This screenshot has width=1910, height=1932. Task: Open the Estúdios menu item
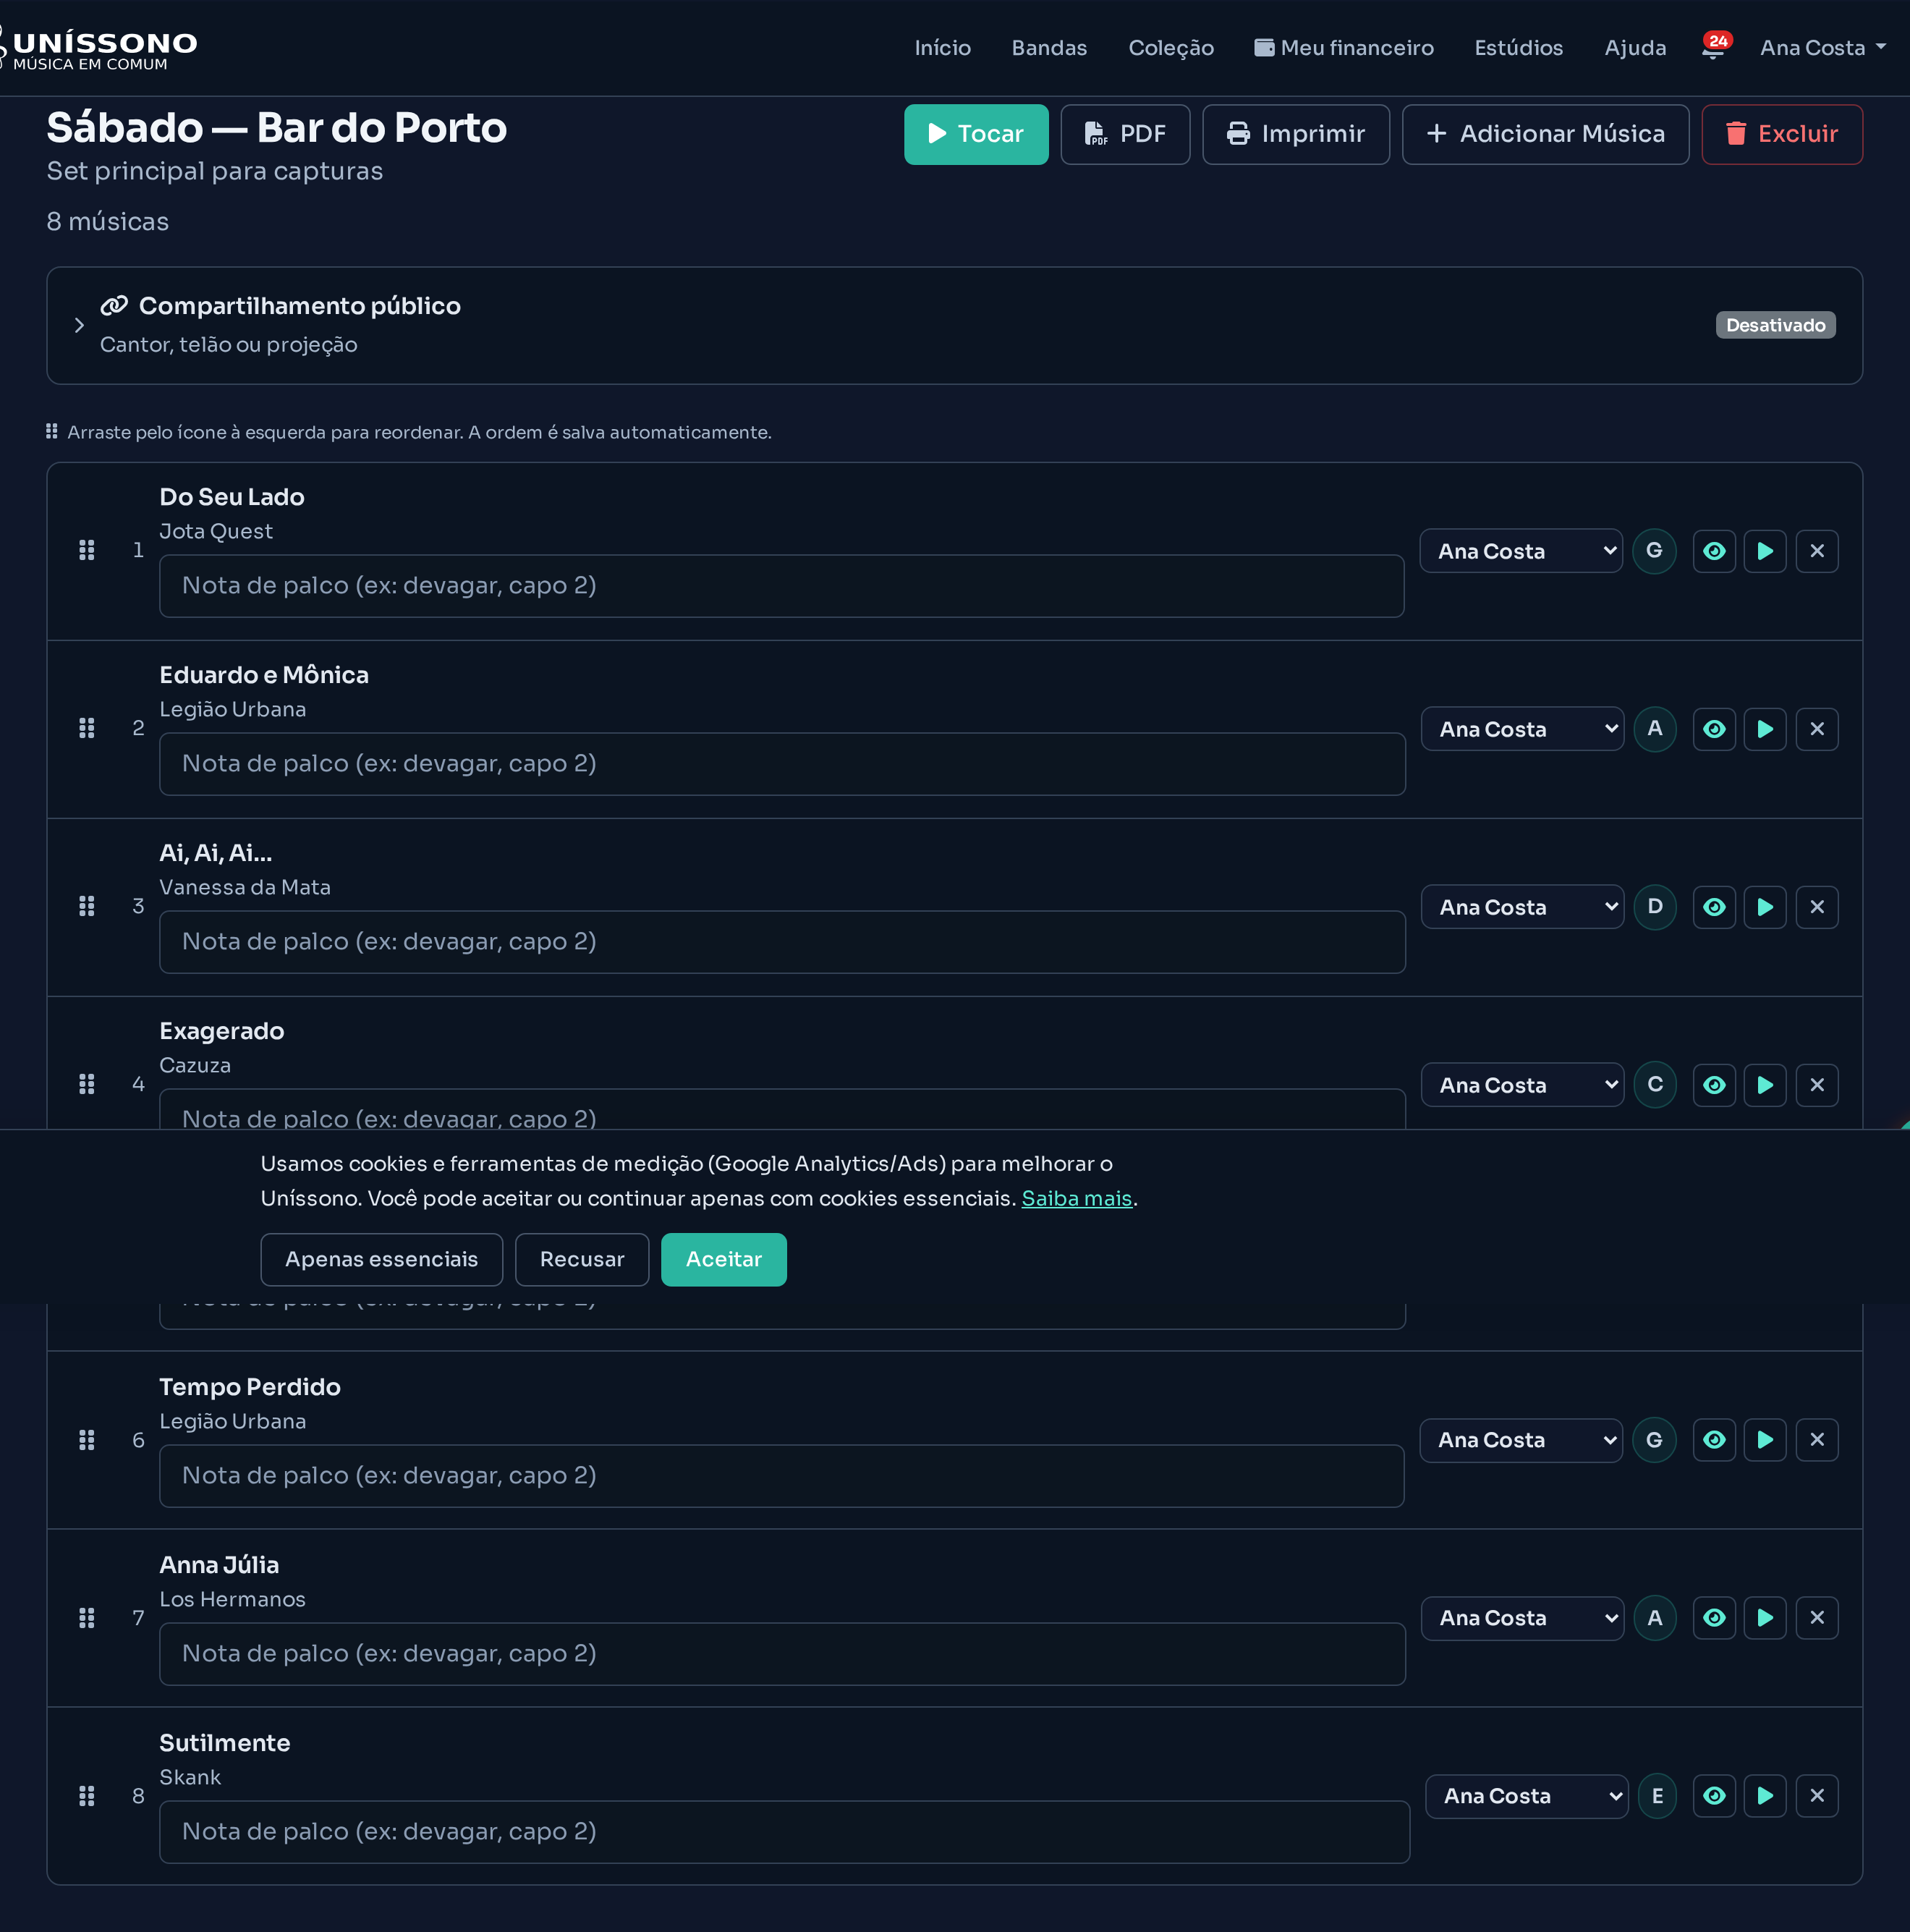1518,48
